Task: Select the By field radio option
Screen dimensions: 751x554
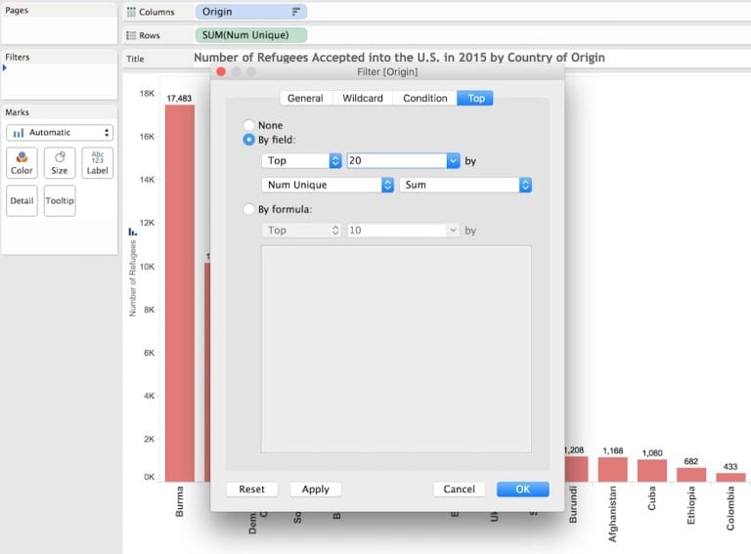Action: point(248,140)
